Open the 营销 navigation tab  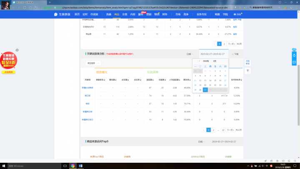coord(149,14)
